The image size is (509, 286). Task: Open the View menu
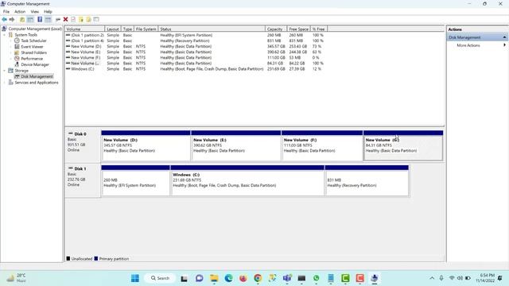pos(35,12)
